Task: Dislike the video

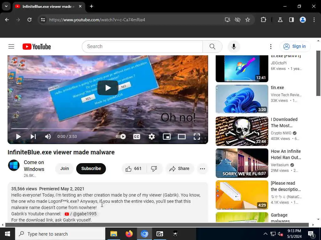Action: coord(154,168)
